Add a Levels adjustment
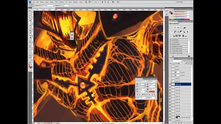 click(178, 28)
